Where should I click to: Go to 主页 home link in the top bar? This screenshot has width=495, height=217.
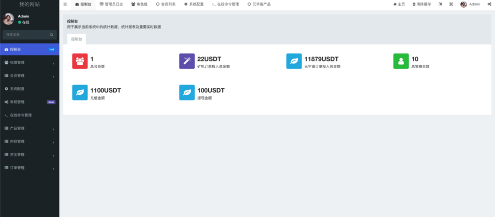click(399, 4)
